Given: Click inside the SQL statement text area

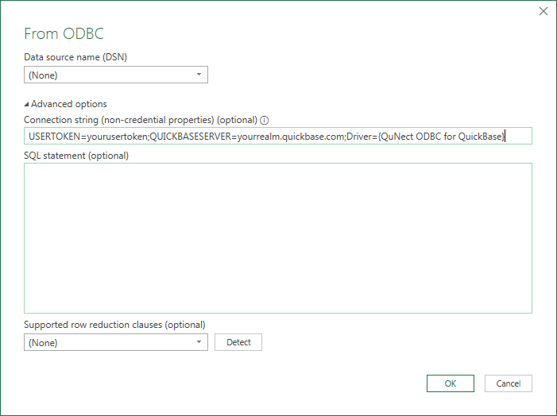Looking at the screenshot, I should [x=278, y=238].
